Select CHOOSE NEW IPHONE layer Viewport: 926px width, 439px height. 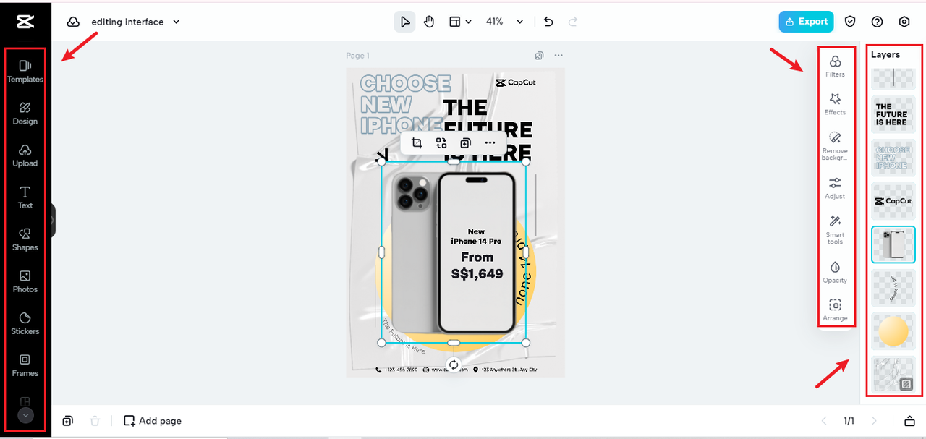893,158
